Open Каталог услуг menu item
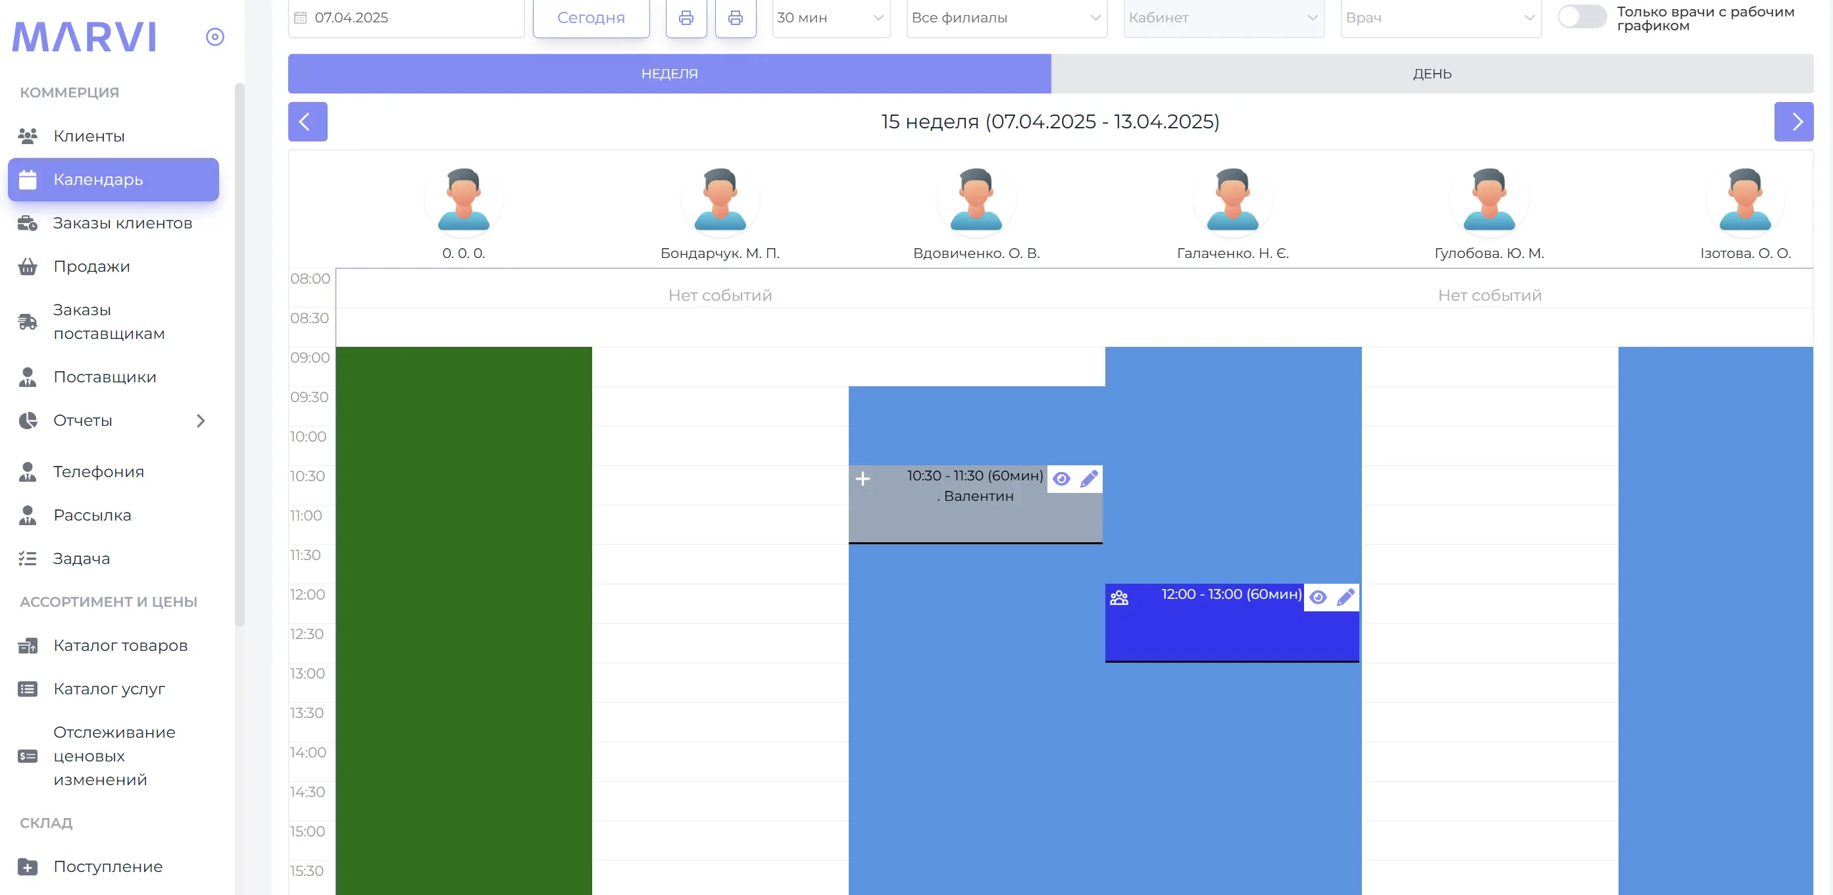1833x895 pixels. click(x=113, y=688)
